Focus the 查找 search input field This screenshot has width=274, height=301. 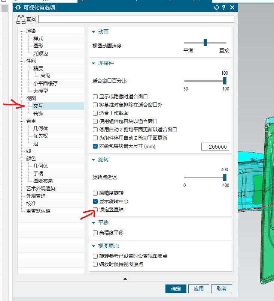click(x=136, y=19)
